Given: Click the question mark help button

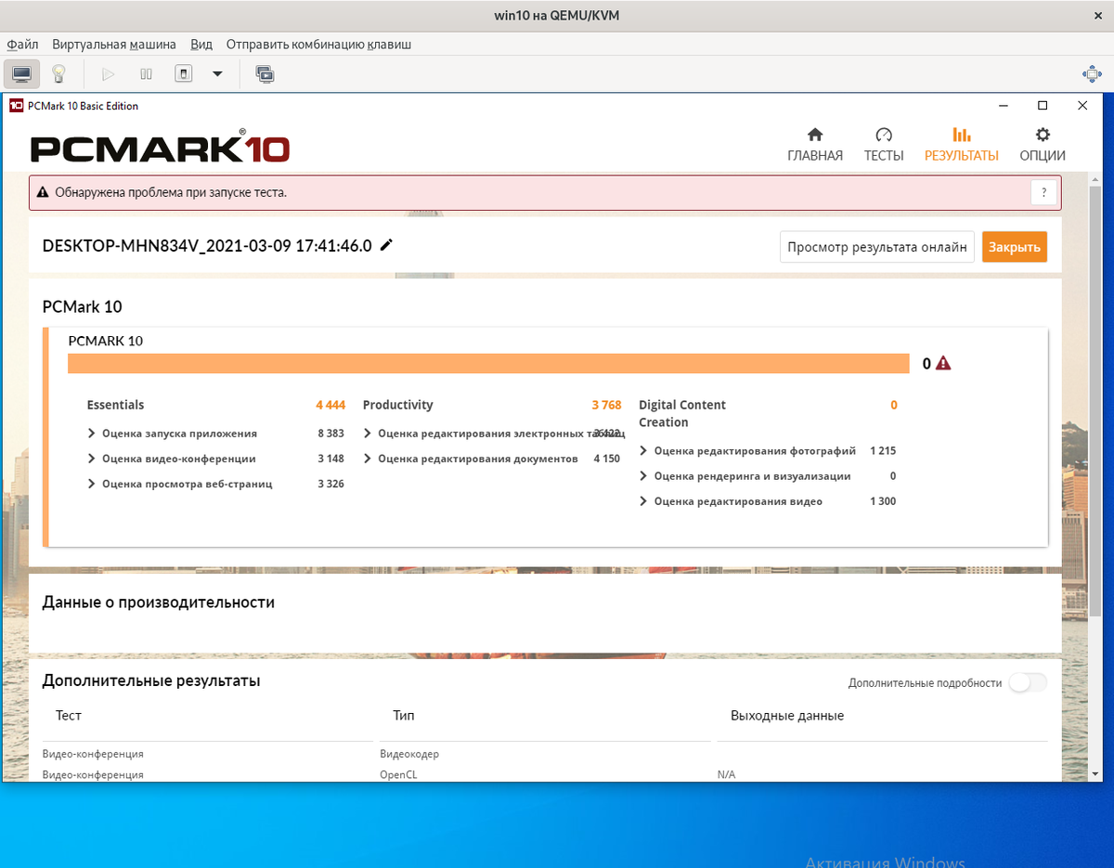Looking at the screenshot, I should click(x=1043, y=193).
